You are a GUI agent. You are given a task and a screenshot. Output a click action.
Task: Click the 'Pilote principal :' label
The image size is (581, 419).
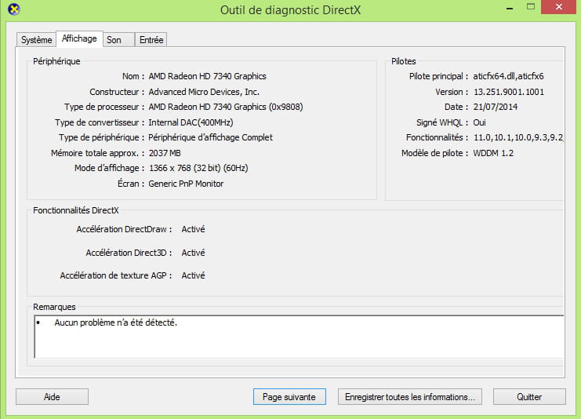tap(439, 76)
